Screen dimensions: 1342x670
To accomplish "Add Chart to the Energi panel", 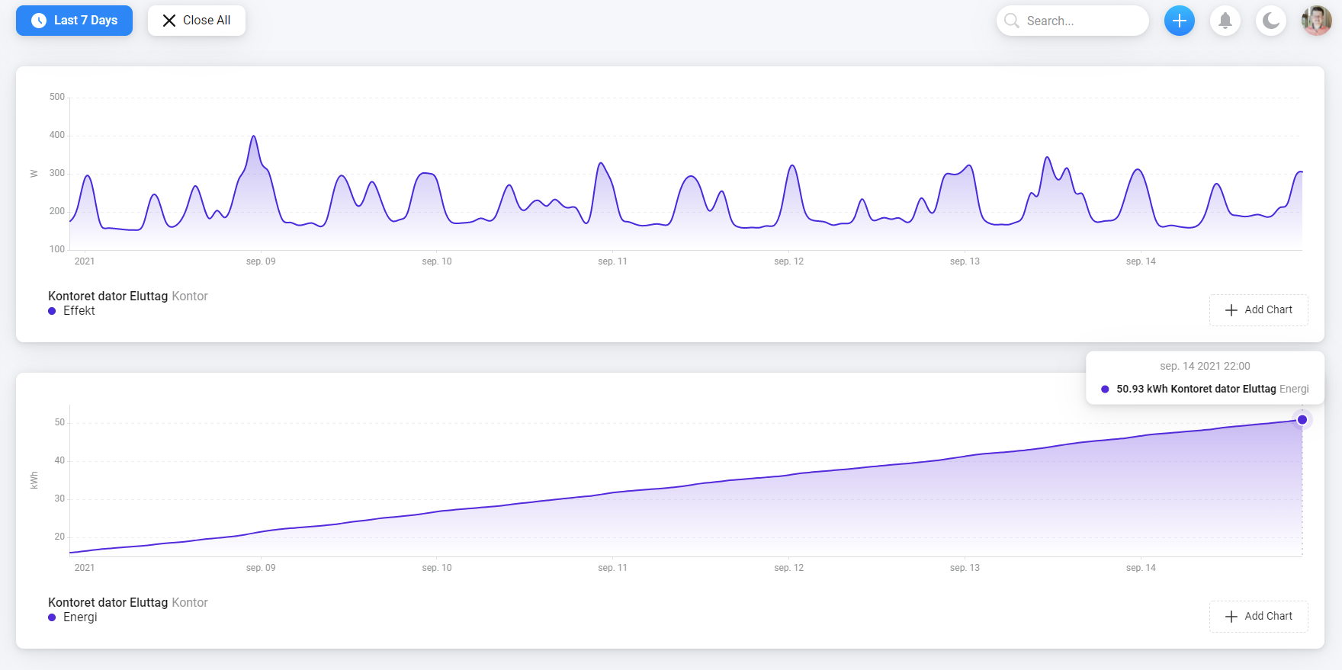I will click(x=1258, y=617).
